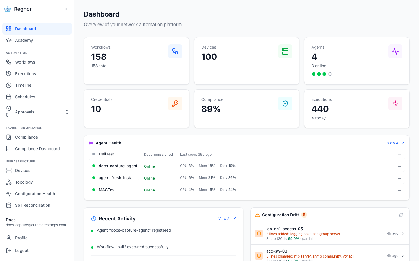Expand the acc-sw-03 drift entry chevron
This screenshot has width=419, height=261.
pos(403,256)
